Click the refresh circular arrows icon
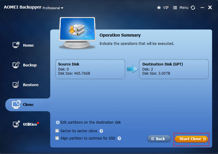Image resolution: width=218 pixels, height=154 pixels. pyautogui.click(x=193, y=8)
